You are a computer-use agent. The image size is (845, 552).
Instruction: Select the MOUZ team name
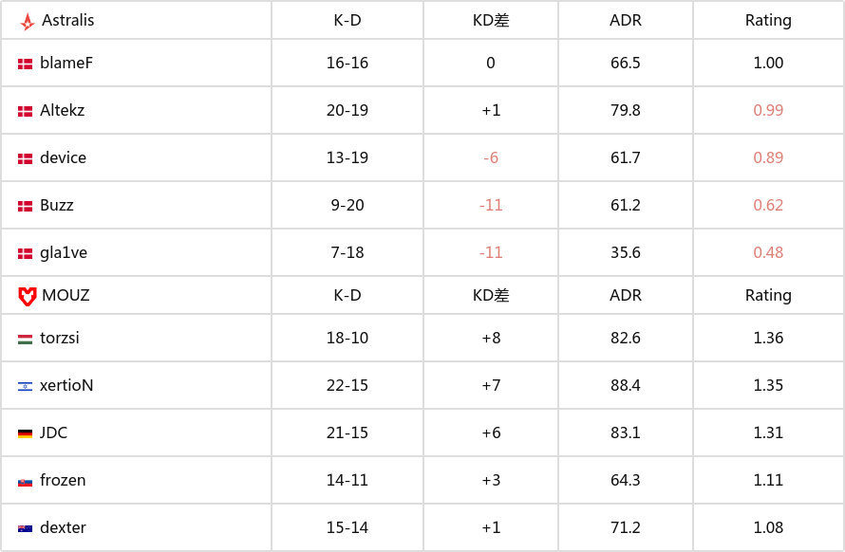pyautogui.click(x=66, y=296)
